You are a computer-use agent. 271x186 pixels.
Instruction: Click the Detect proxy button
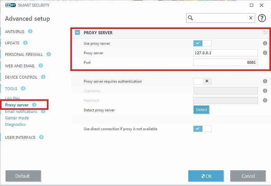coord(201,110)
